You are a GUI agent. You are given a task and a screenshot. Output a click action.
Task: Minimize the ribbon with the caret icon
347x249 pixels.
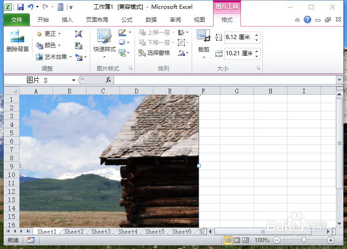pyautogui.click(x=297, y=20)
